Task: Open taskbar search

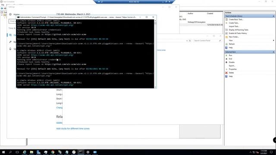Action: coord(10,152)
